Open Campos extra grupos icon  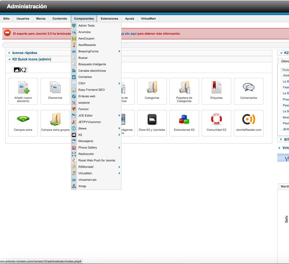coord(55,123)
